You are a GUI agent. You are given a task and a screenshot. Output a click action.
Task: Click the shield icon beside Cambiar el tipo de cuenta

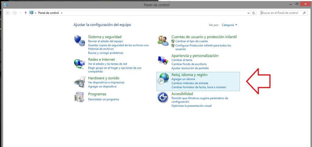[x=173, y=41]
